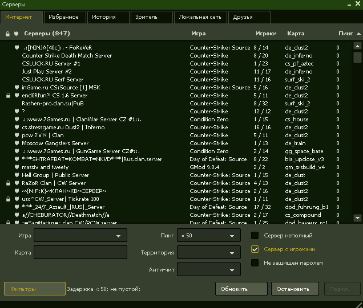Click 'bia_upclose_v3' map cell
Image resolution: width=363 pixels, height=308 pixels.
pos(304,159)
